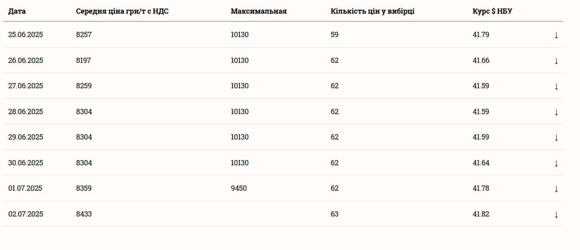
Task: Click the "Середня ціна грн/т с НДС" header
Action: (122, 11)
